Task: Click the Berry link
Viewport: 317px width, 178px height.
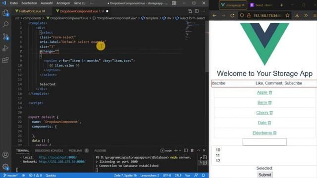Action: tap(262, 102)
